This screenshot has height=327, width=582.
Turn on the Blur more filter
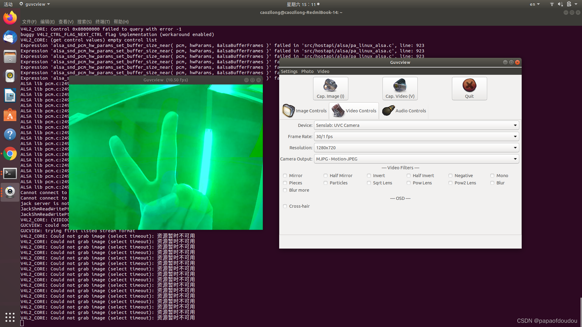285,190
